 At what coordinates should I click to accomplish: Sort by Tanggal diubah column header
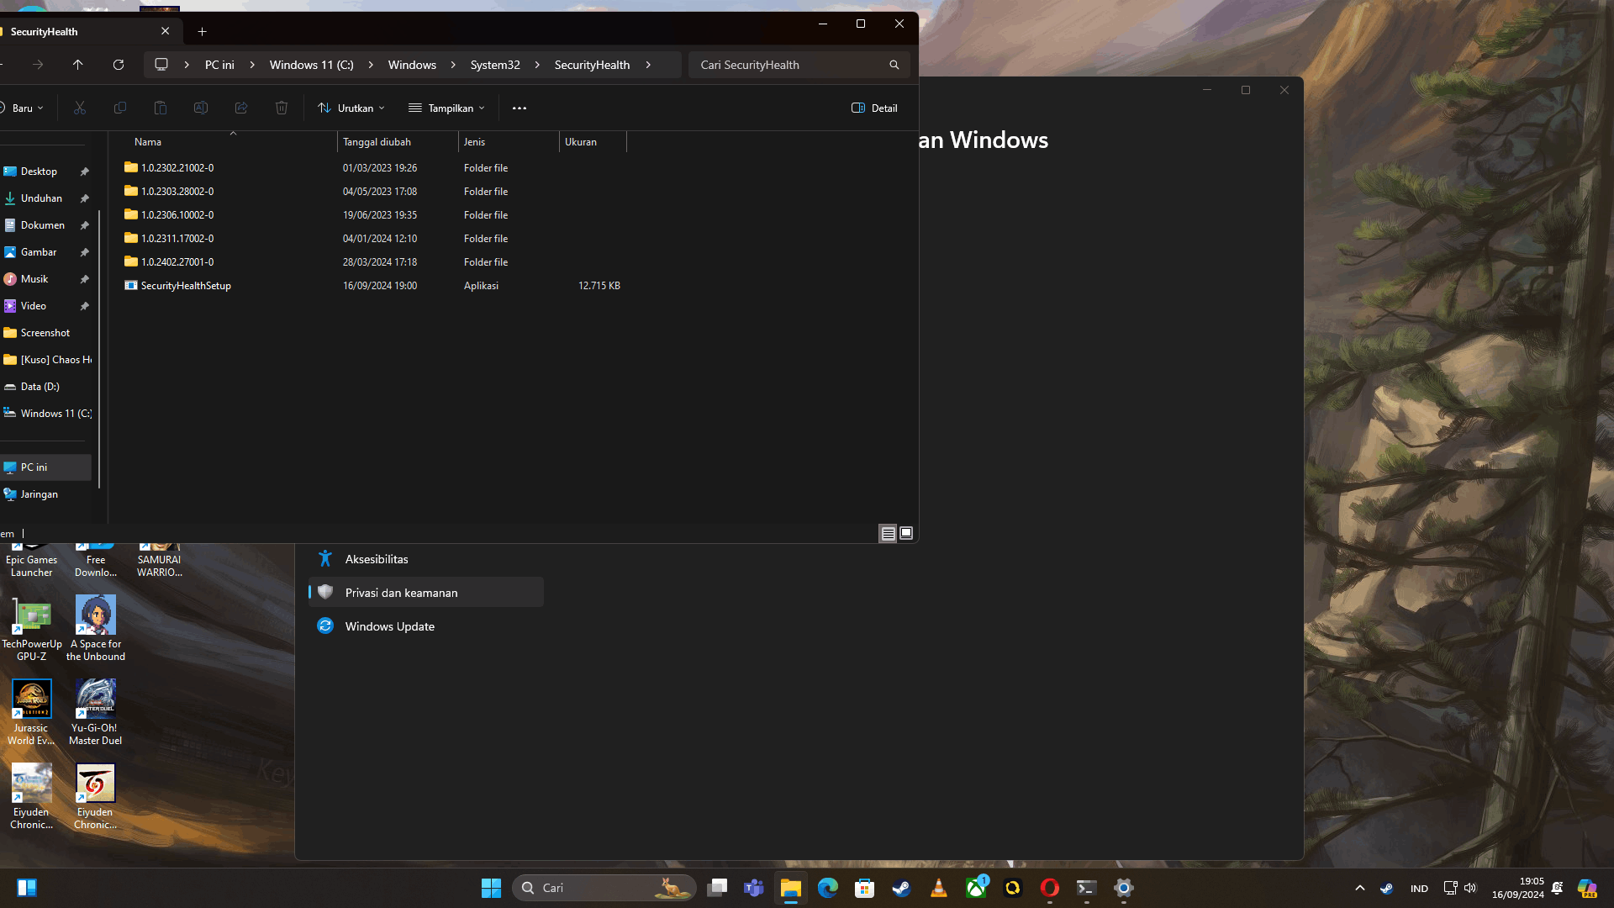click(377, 142)
